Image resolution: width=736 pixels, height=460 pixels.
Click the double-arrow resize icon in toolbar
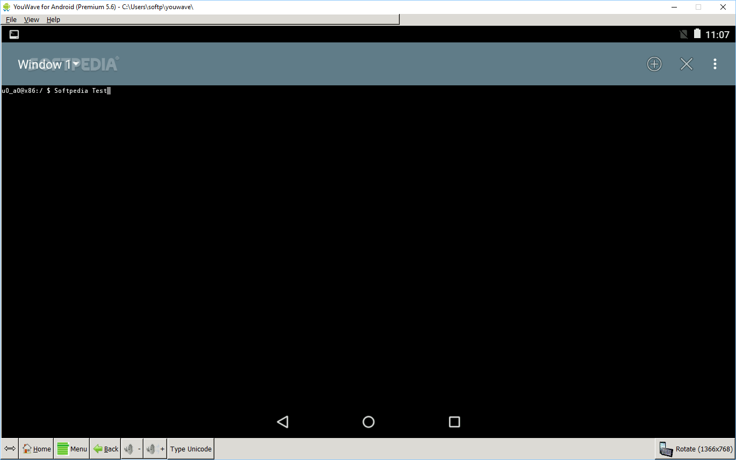point(10,449)
